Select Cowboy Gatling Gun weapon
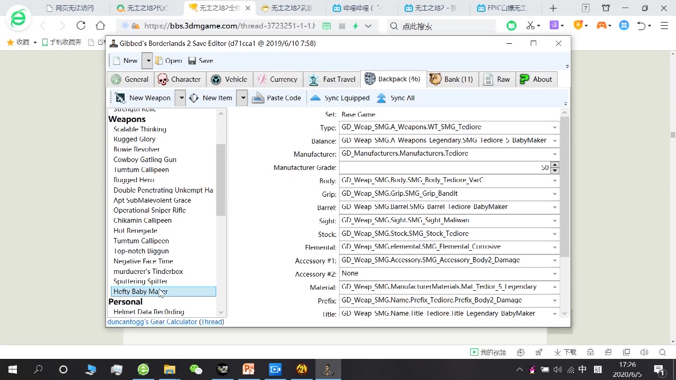The height and width of the screenshot is (380, 676). pos(145,159)
